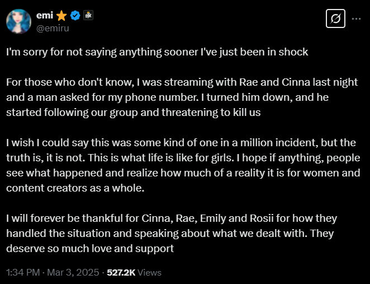Image resolution: width=370 pixels, height=284 pixels.
Task: Open the Grok explain-post icon
Action: click(335, 18)
